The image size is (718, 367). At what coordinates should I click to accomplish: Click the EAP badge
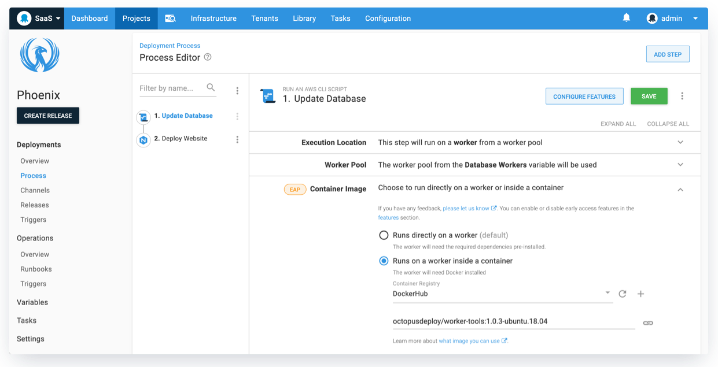[295, 190]
